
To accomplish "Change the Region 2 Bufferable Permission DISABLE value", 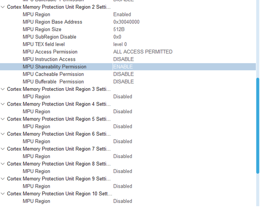I will coord(124,82).
